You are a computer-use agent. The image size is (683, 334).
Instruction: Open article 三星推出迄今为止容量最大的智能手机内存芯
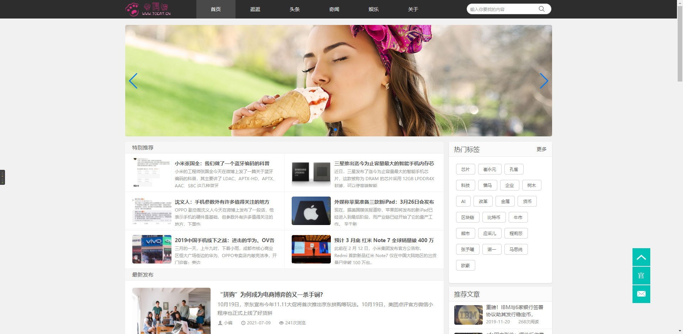(384, 163)
